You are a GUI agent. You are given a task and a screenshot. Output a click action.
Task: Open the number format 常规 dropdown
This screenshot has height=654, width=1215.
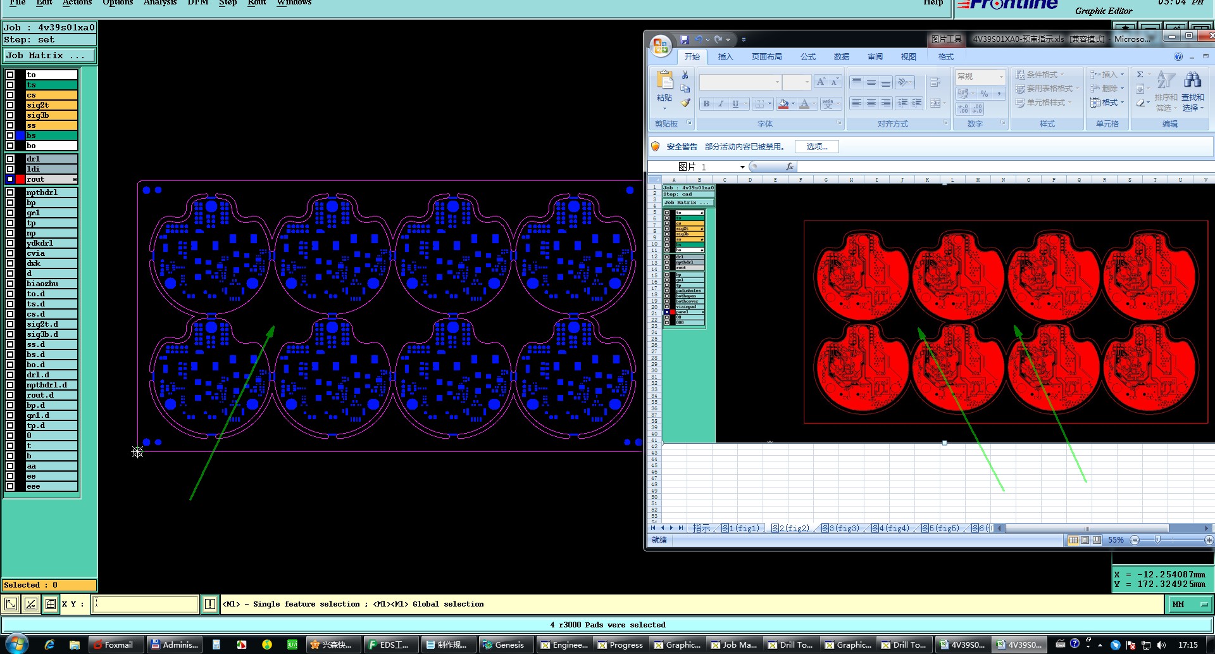pyautogui.click(x=1001, y=77)
